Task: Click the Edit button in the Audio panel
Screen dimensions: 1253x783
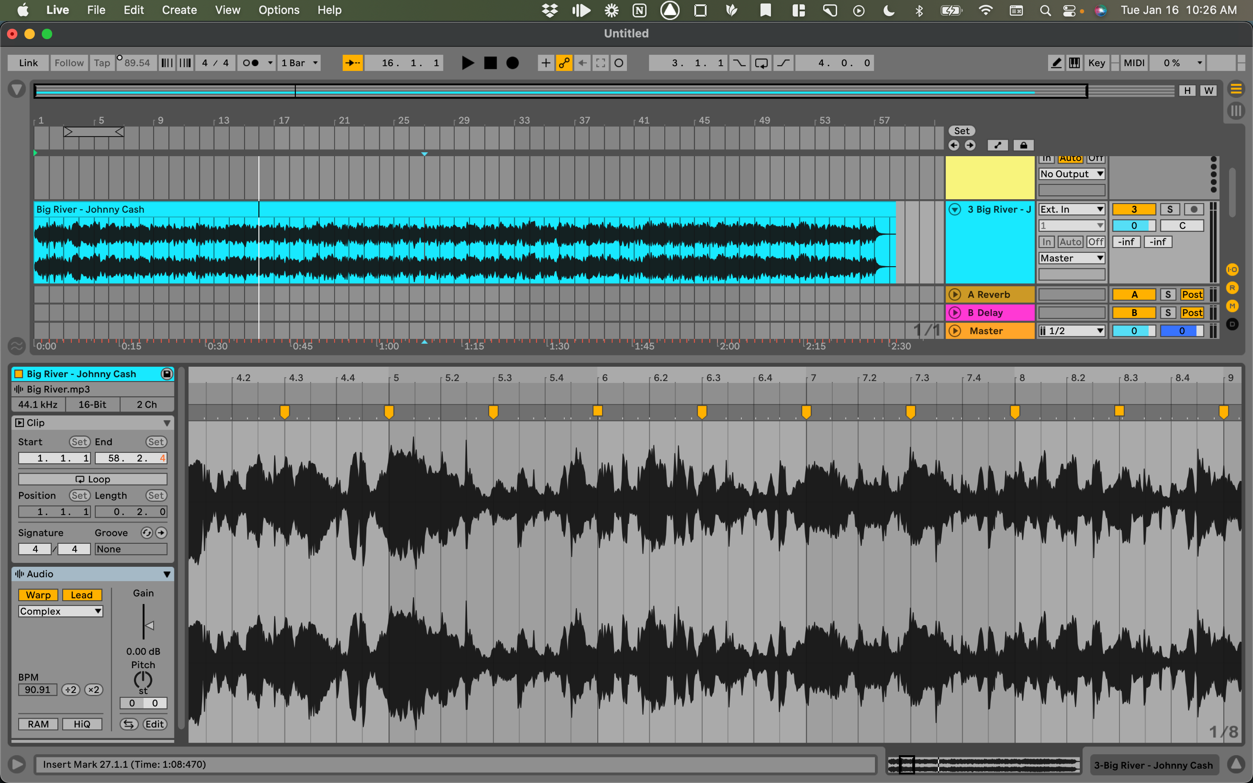Action: click(154, 724)
